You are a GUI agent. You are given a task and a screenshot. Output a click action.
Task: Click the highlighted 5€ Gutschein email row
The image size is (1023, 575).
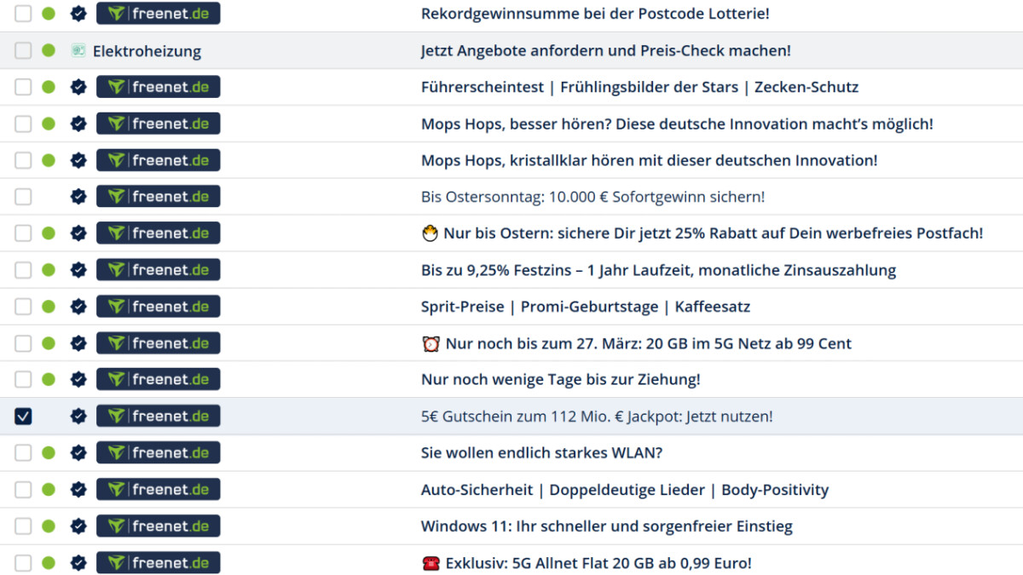[597, 416]
